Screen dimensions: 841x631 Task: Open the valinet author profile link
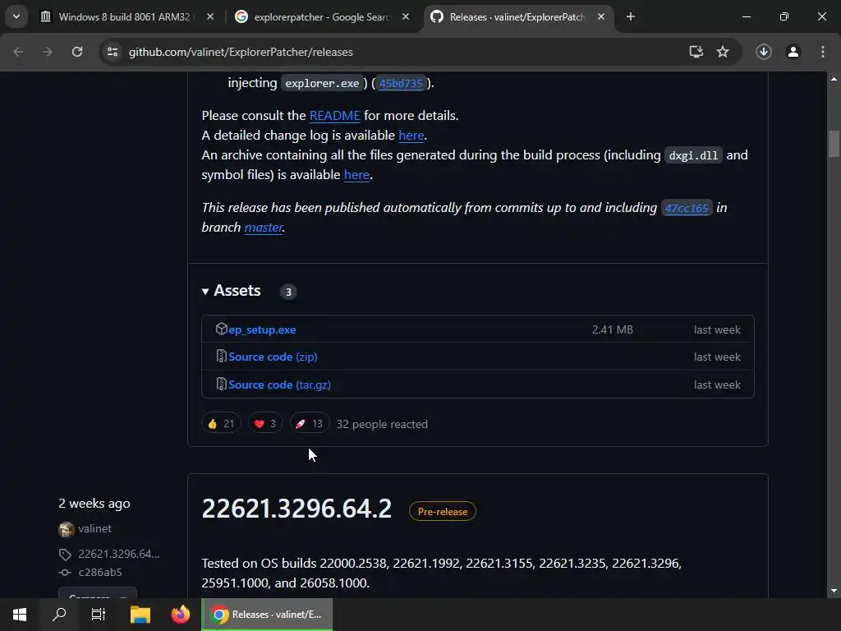95,528
